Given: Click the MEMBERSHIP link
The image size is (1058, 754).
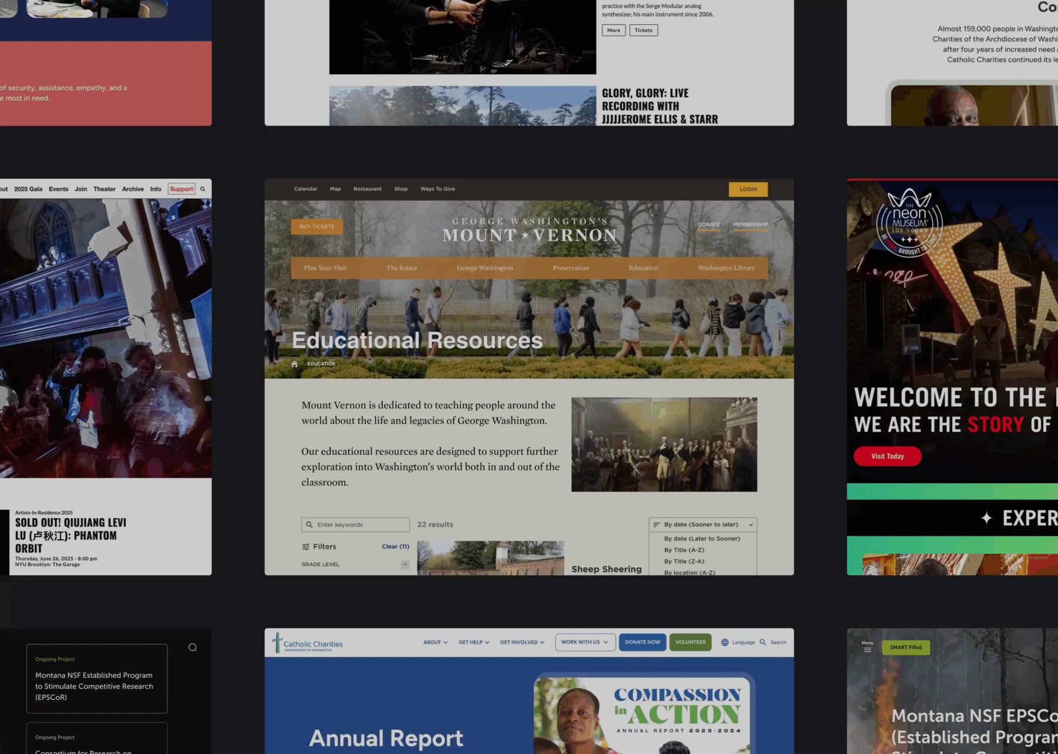Looking at the screenshot, I should click(x=751, y=225).
